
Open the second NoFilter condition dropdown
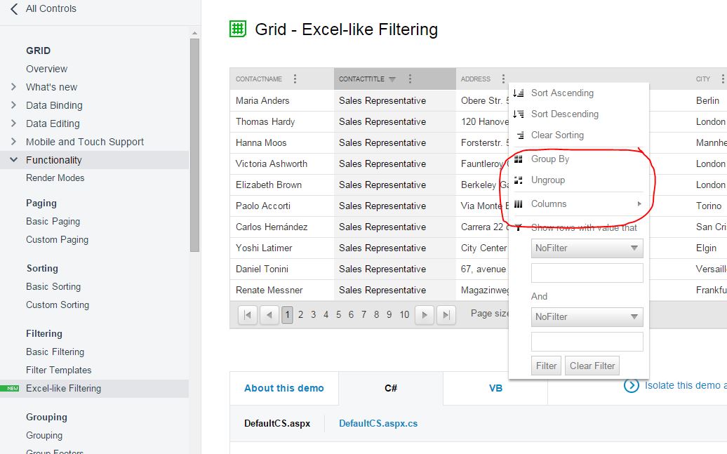point(587,317)
